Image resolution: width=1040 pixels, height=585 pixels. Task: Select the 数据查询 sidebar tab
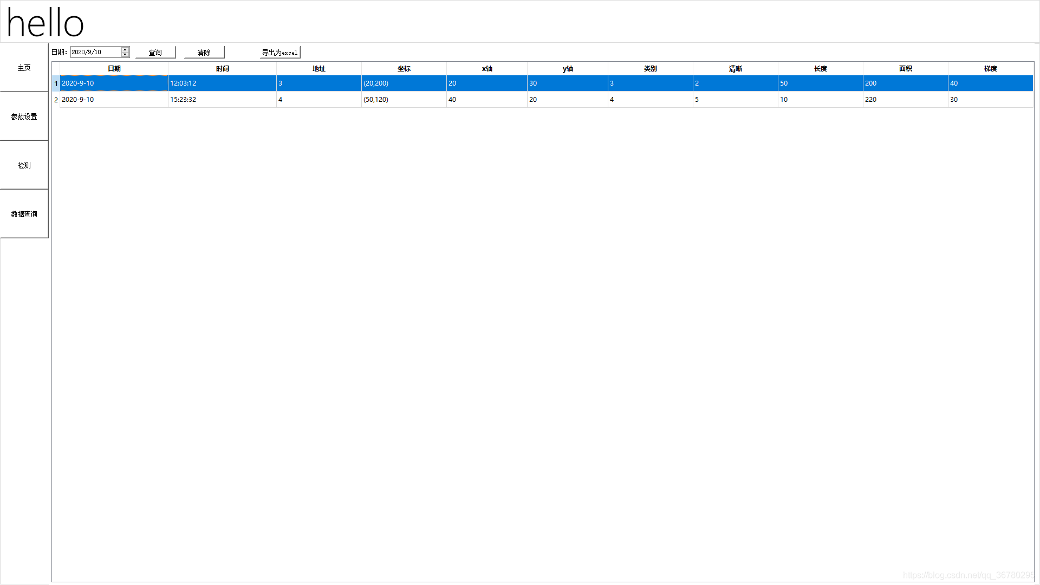tap(24, 214)
